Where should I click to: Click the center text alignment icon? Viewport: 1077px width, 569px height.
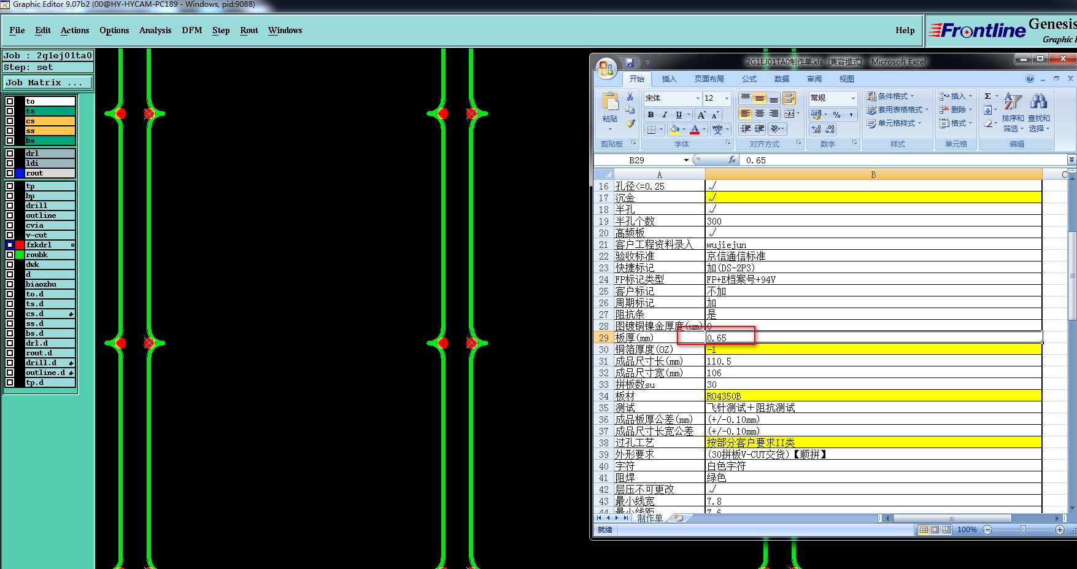coord(760,114)
